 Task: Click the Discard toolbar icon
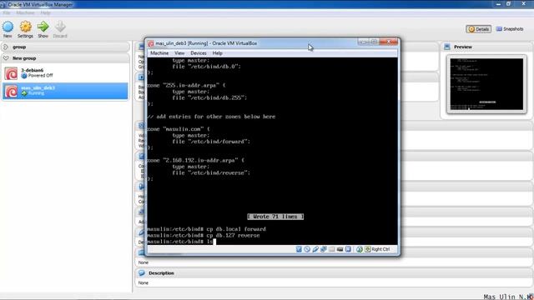pos(60,27)
